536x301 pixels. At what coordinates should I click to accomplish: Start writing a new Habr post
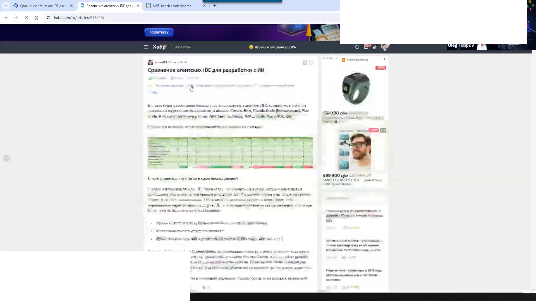(375, 47)
